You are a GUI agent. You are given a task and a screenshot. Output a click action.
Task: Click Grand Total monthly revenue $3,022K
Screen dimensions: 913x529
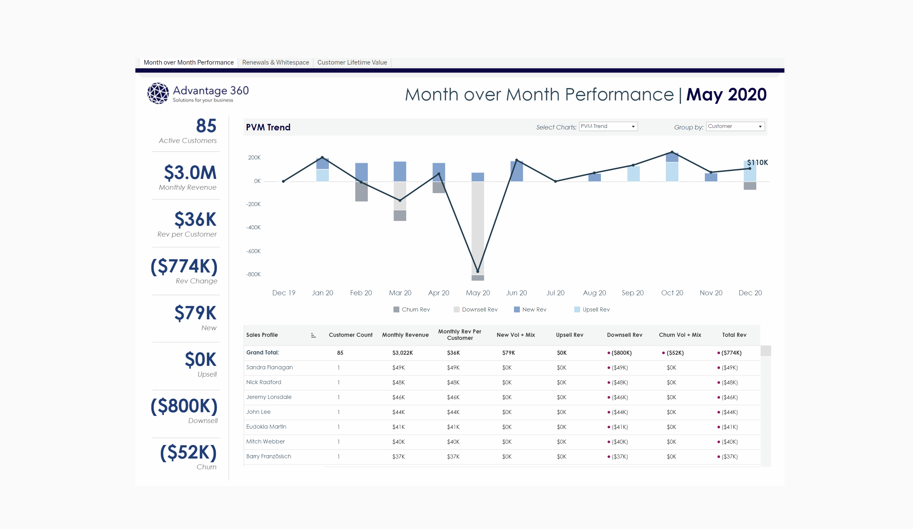point(402,353)
